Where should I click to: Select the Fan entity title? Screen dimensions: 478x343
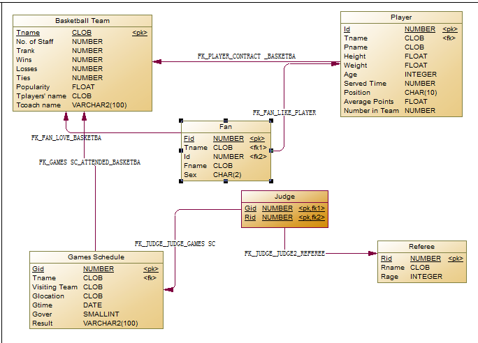(226, 127)
